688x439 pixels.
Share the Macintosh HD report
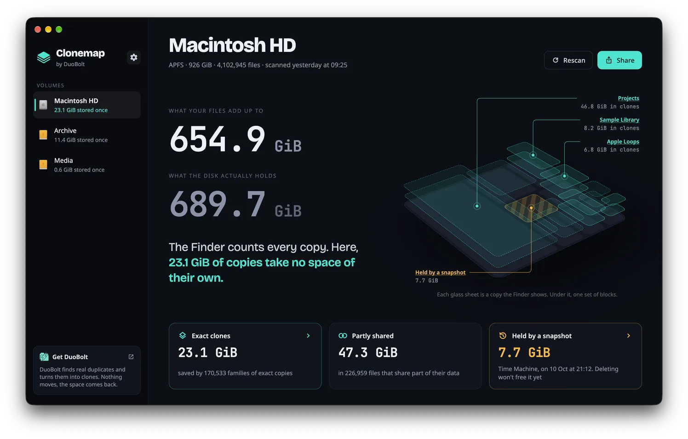point(619,60)
